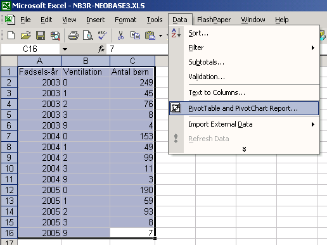Click the New blank workbook icon
Screen dimensions: 327x245
click(x=11, y=35)
